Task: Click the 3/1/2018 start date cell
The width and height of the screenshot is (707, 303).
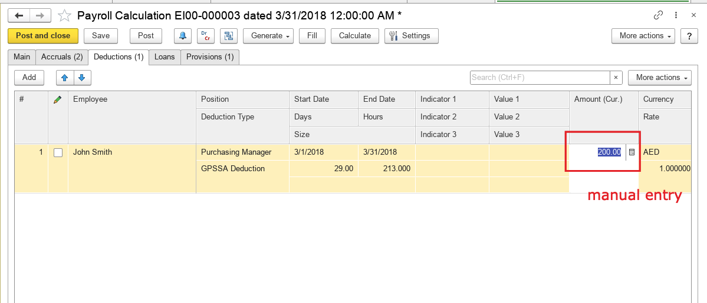Action: click(323, 152)
